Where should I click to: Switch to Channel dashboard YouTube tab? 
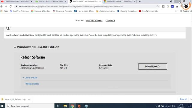tap(16, 1)
